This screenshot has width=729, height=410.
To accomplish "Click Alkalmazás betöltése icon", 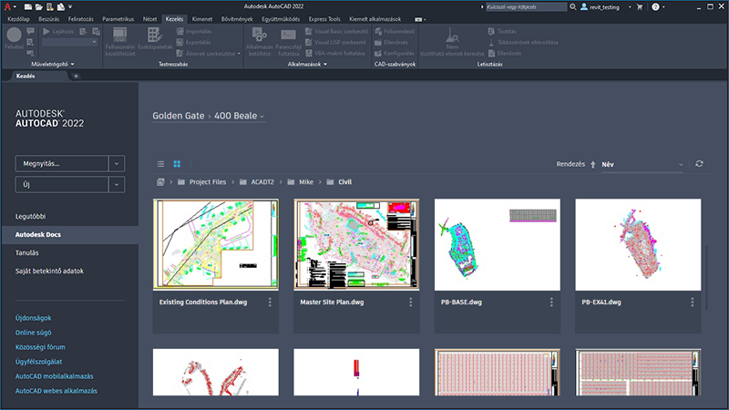I will [259, 35].
